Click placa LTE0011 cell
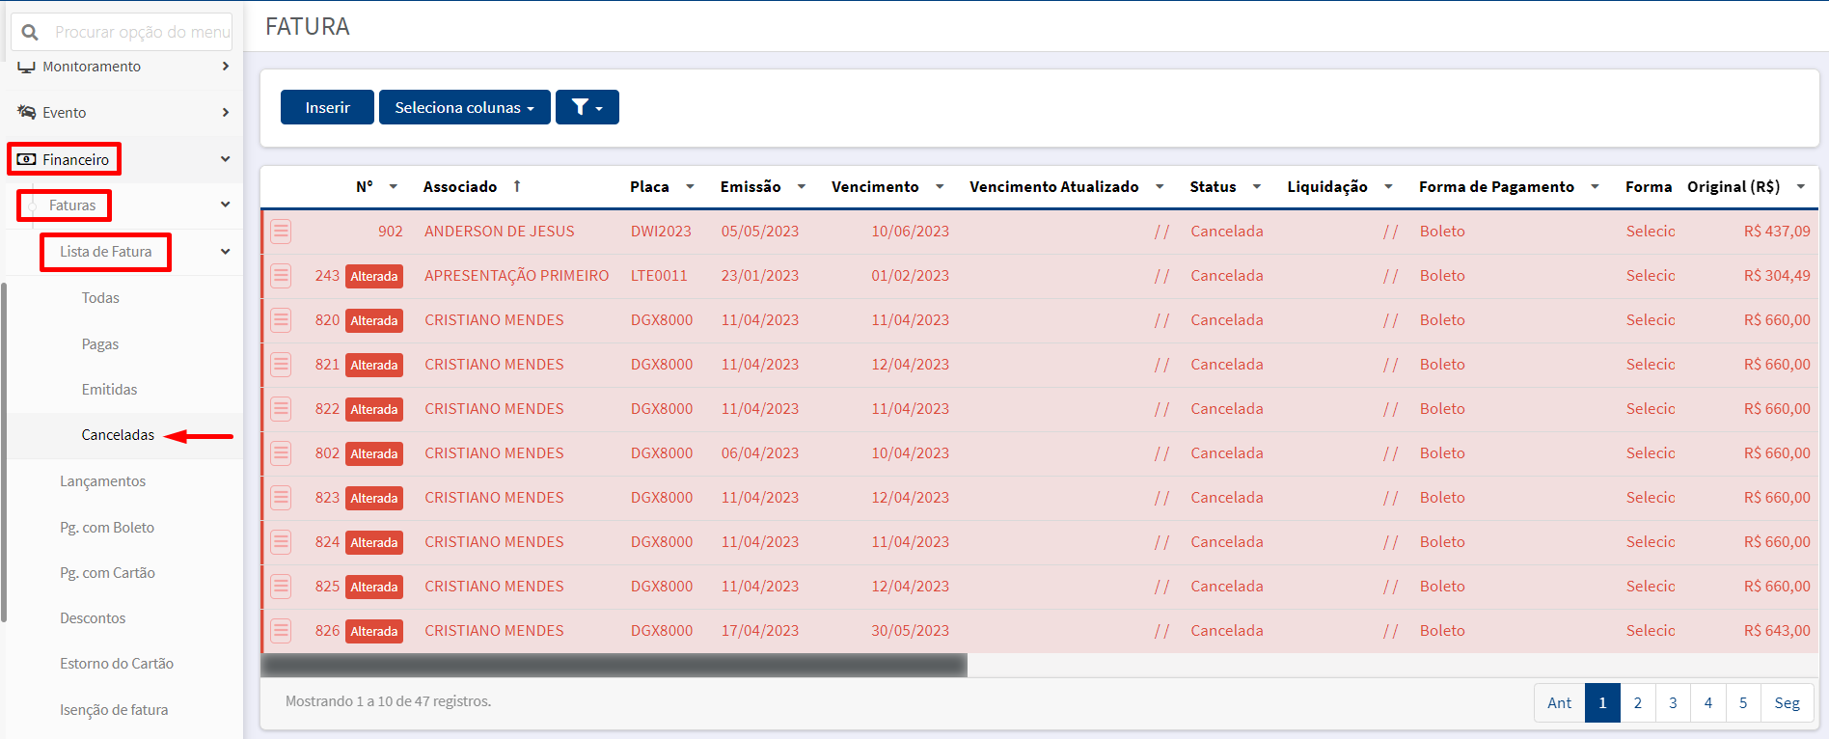Image resolution: width=1829 pixels, height=739 pixels. pos(659,276)
